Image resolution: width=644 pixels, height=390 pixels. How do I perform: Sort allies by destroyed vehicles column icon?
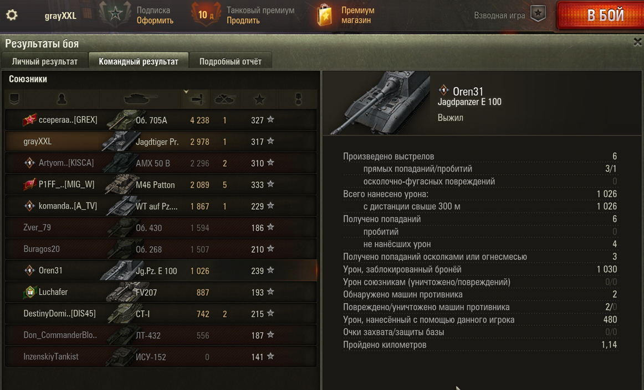(224, 99)
